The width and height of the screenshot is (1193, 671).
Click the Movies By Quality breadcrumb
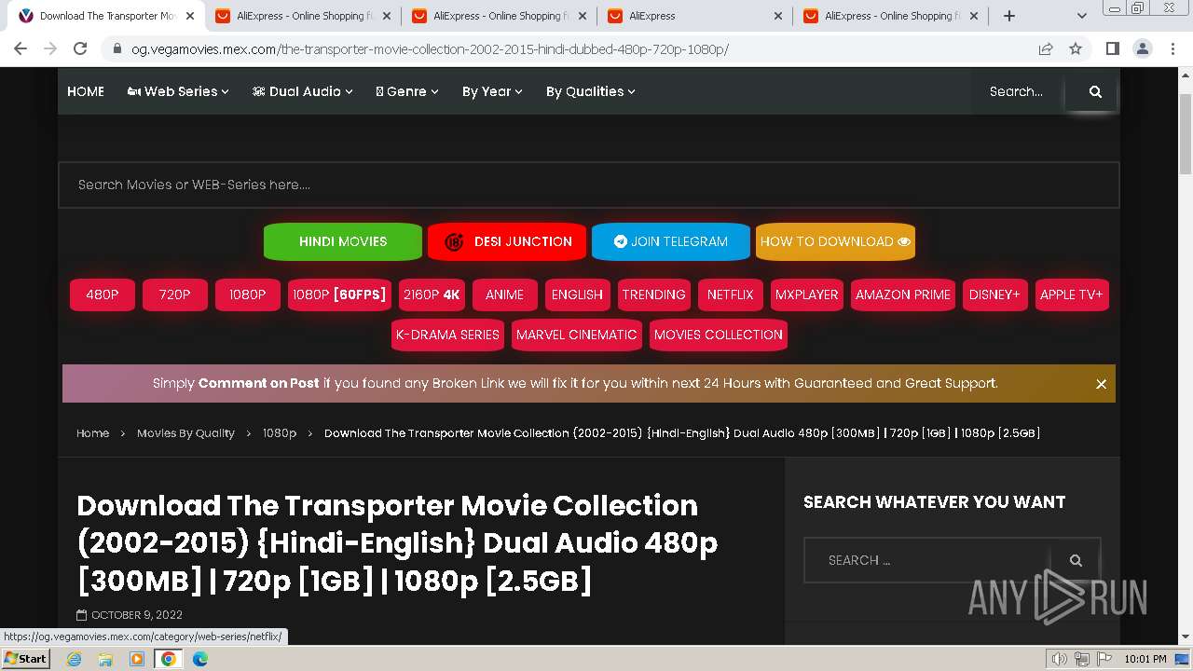click(x=185, y=433)
